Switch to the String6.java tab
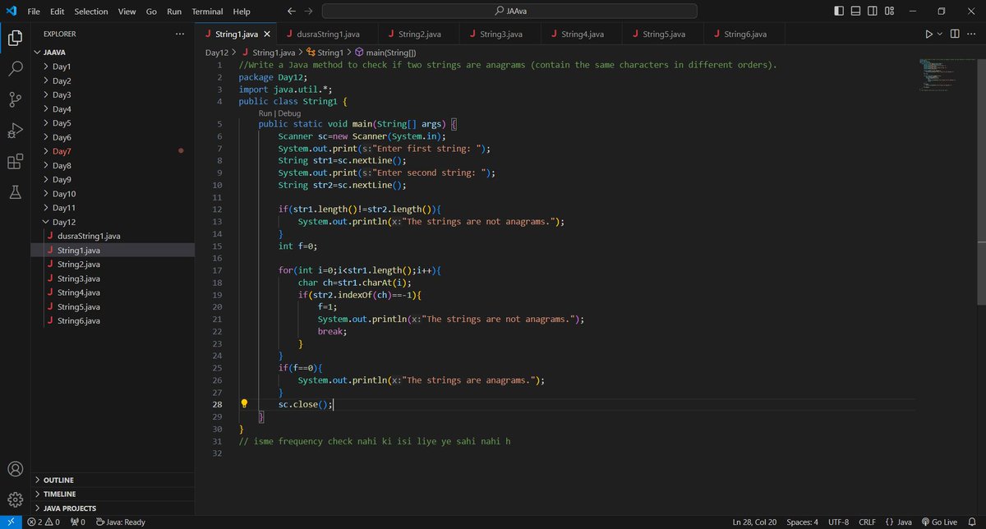Viewport: 986px width, 529px height. [744, 34]
